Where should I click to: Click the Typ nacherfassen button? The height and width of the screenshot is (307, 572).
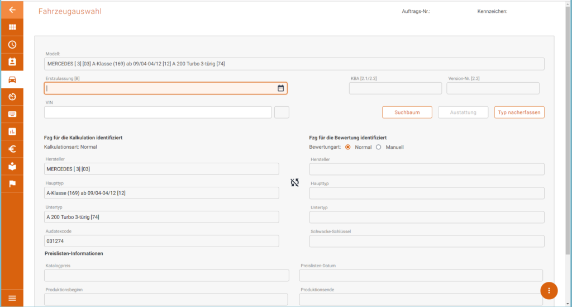tap(519, 112)
